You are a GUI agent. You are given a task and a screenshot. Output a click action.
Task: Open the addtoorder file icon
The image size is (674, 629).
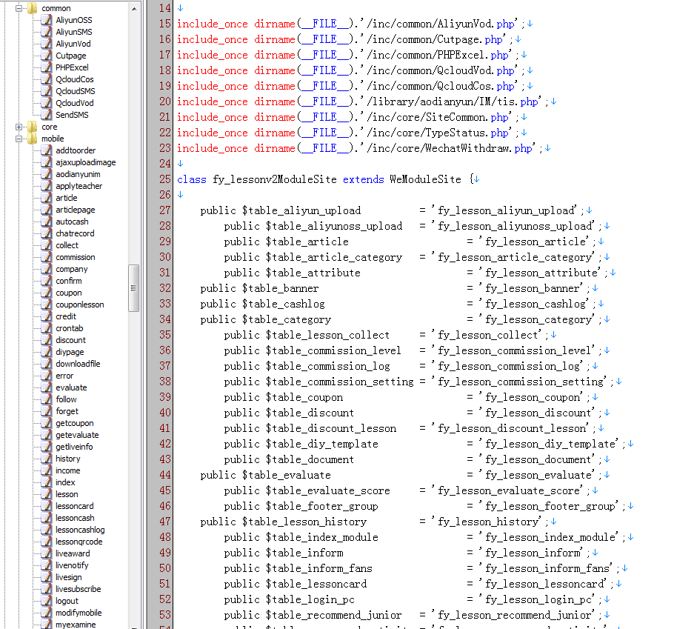click(47, 150)
